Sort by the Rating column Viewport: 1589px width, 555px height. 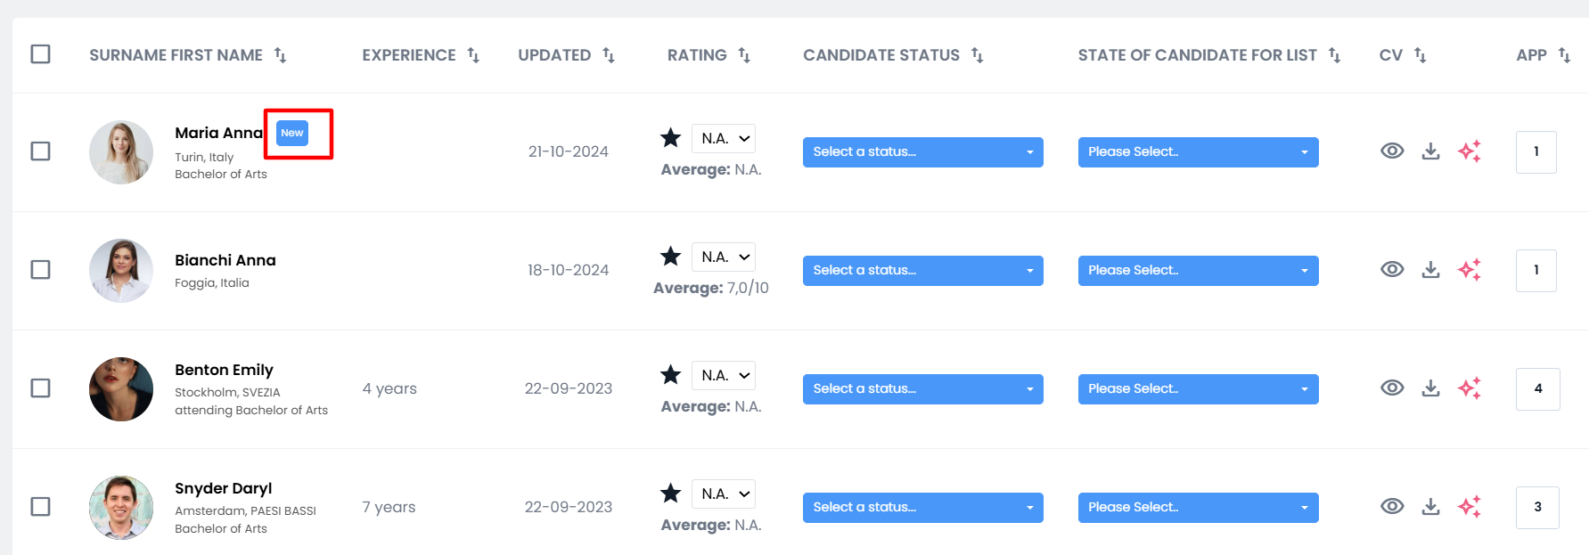click(x=744, y=55)
